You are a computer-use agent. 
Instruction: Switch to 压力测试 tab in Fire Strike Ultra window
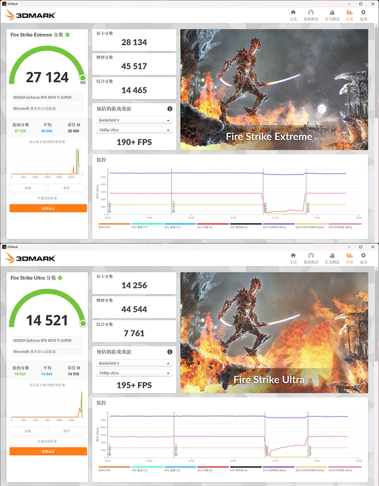pos(332,258)
